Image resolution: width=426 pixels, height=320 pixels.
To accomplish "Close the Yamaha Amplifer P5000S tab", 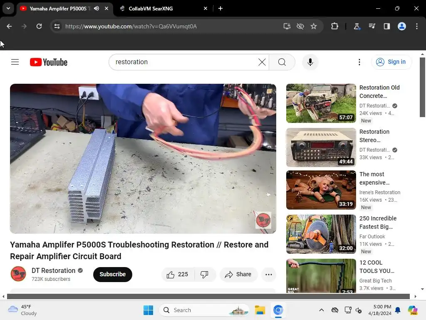I will (106, 8).
